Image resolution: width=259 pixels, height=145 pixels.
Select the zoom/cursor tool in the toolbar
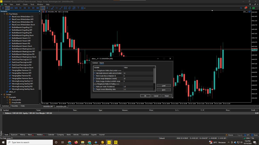tap(43, 8)
